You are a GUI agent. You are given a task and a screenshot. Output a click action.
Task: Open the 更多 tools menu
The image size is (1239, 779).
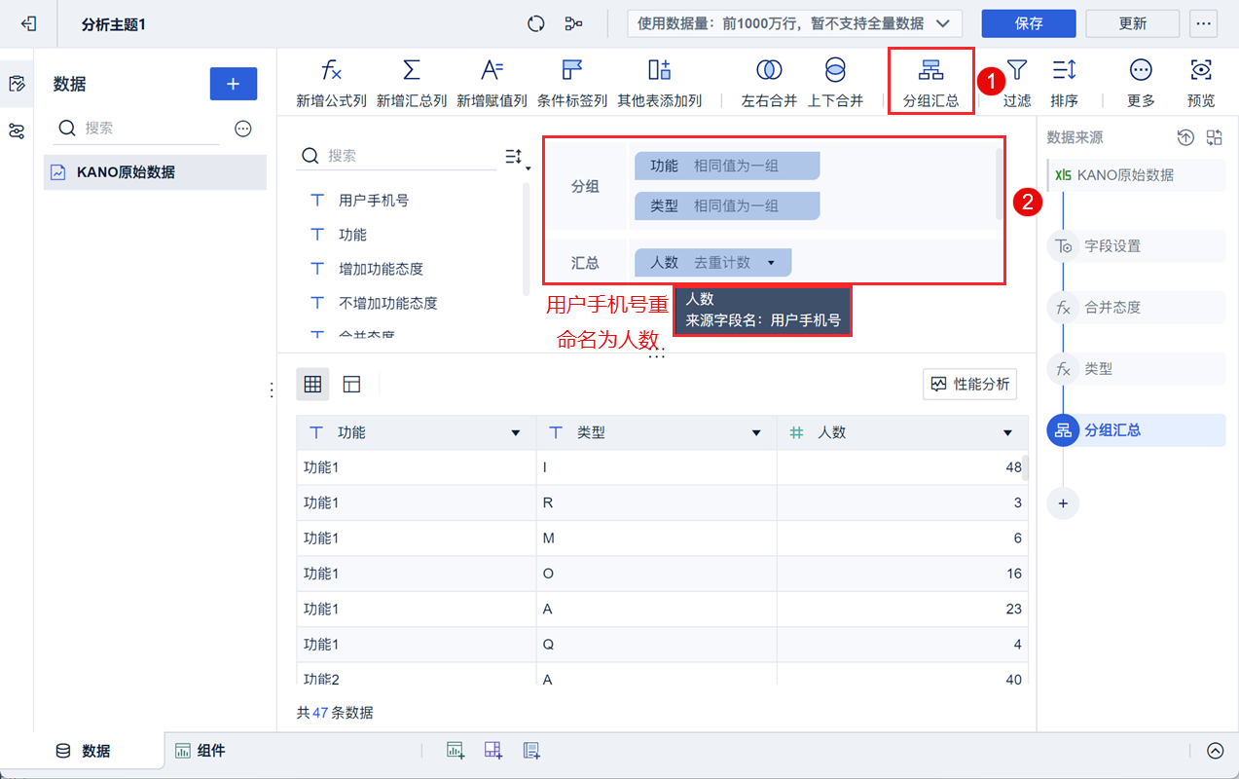point(1141,84)
